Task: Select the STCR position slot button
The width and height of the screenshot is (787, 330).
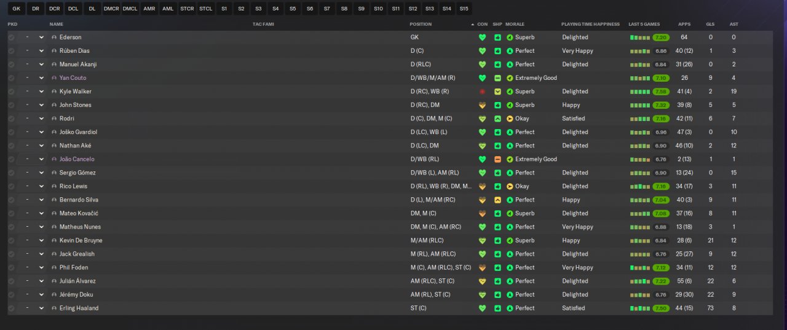Action: pyautogui.click(x=187, y=9)
